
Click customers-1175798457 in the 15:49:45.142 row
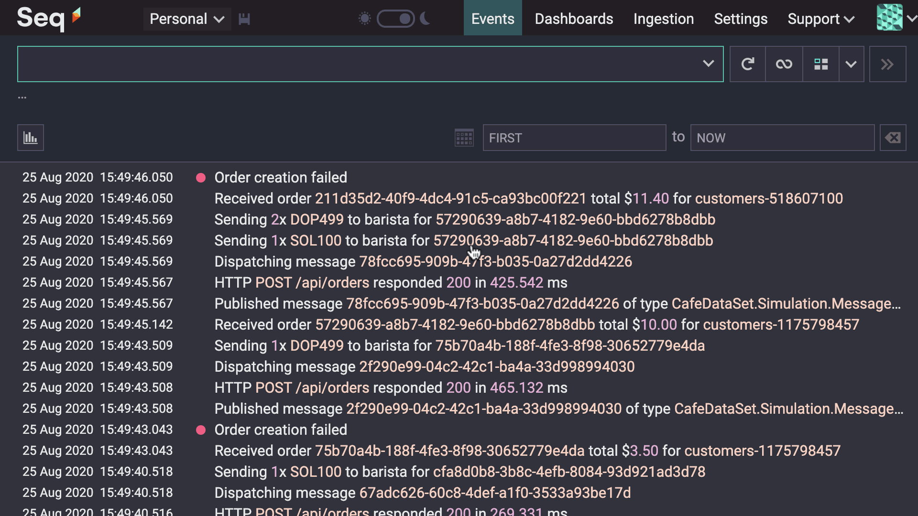point(781,324)
